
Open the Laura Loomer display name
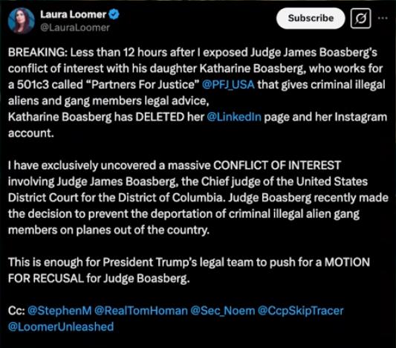click(x=74, y=14)
